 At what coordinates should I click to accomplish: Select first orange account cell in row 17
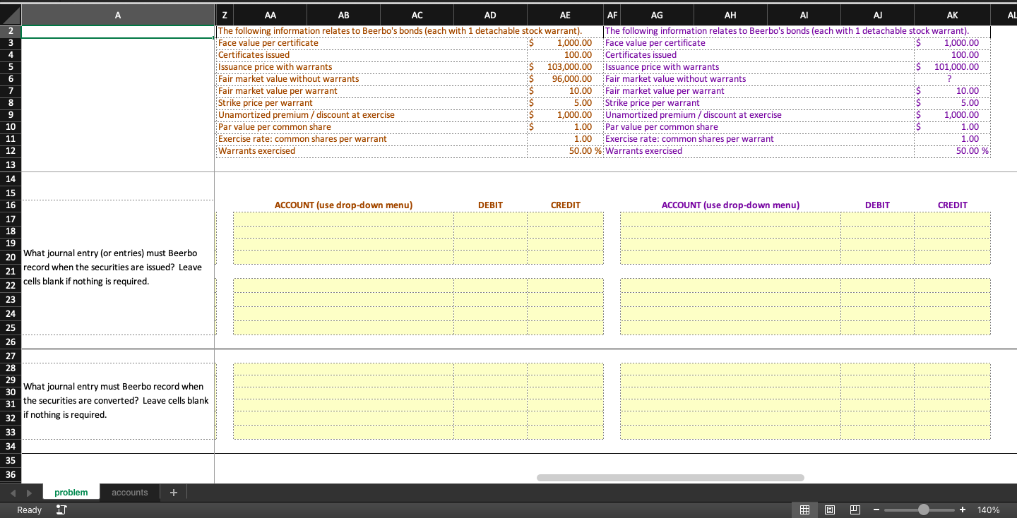coord(343,219)
